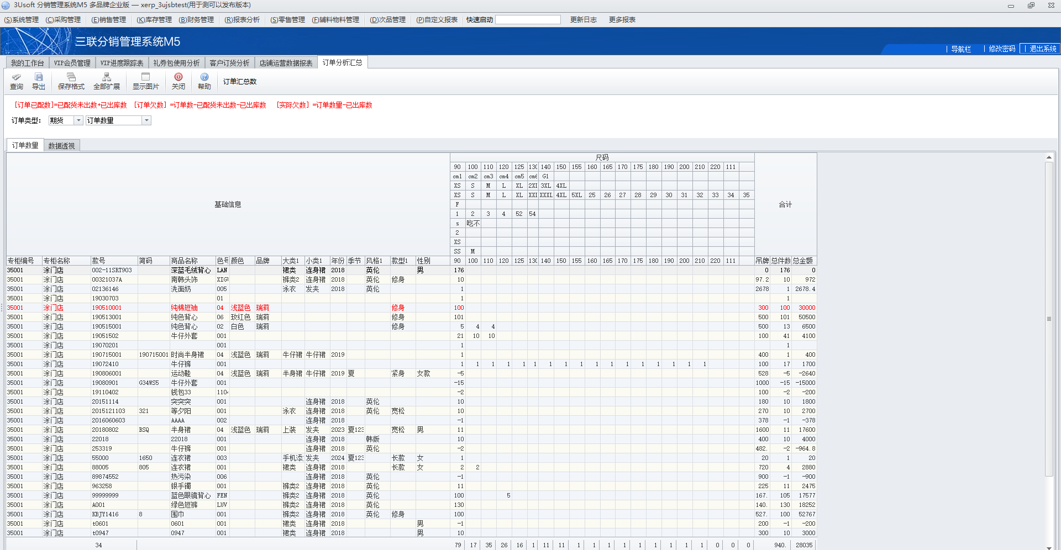Viewport: 1061px width, 550px height.
Task: Switch to the VIP会员管理 tab
Action: point(72,63)
